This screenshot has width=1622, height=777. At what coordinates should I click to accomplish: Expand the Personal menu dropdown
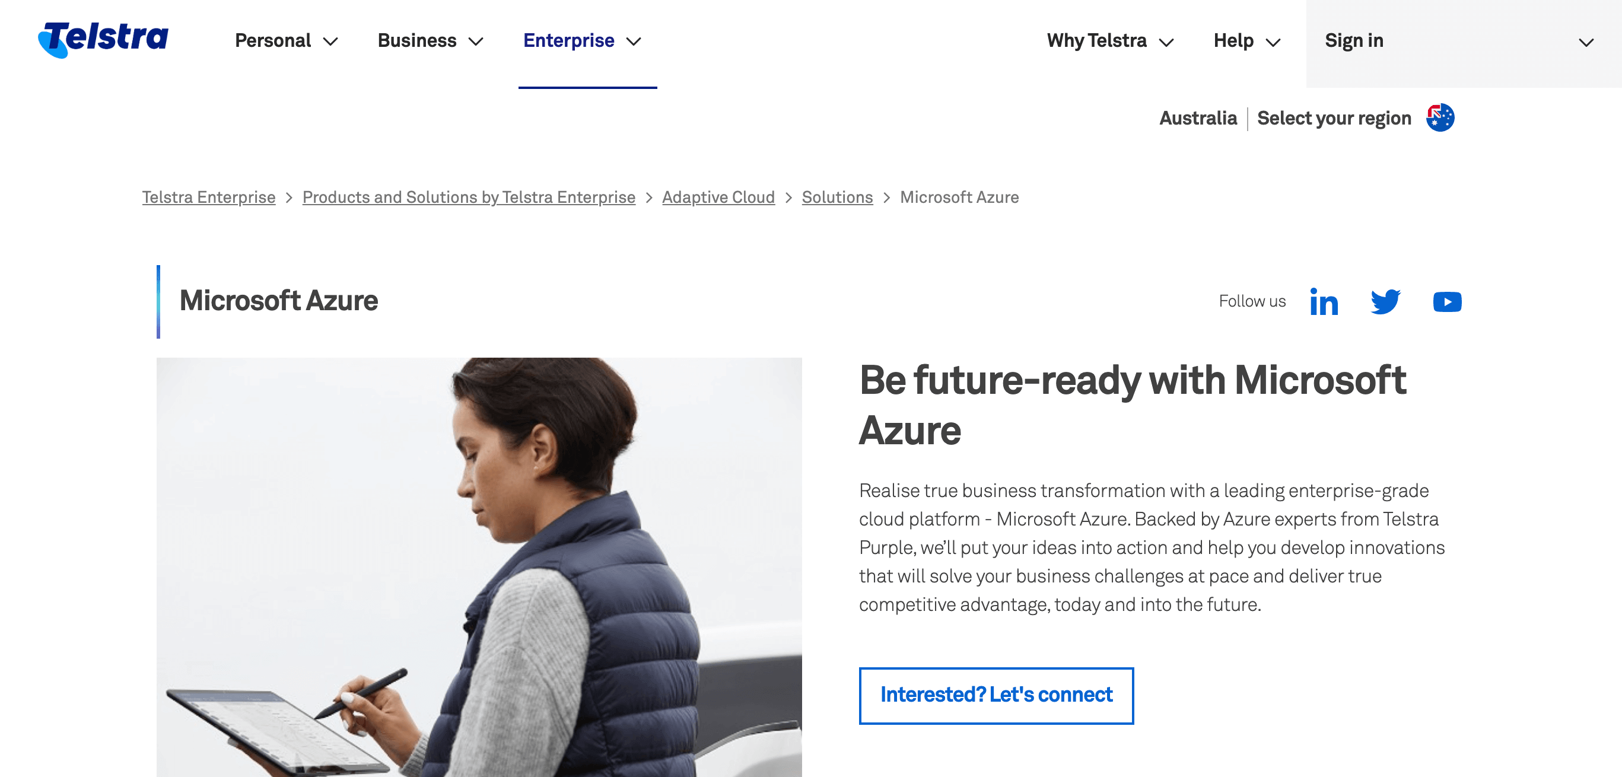click(284, 40)
